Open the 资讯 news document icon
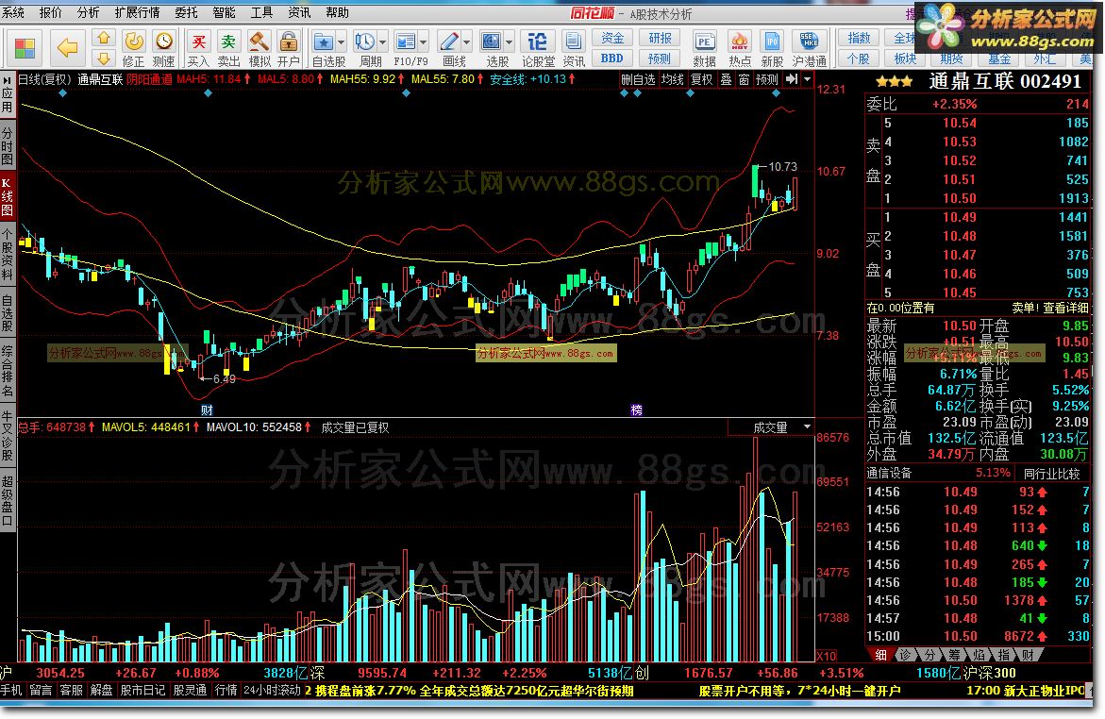Image resolution: width=1105 pixels, height=719 pixels. (x=573, y=41)
